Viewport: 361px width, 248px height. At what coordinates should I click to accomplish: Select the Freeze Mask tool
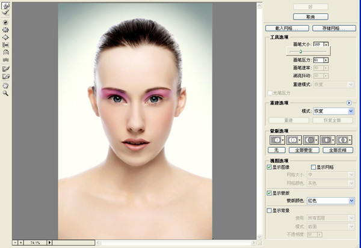[x=5, y=68]
